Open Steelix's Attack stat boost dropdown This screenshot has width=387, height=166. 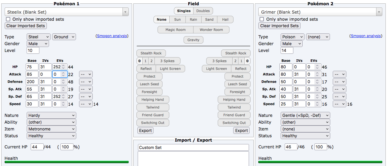click(x=86, y=74)
